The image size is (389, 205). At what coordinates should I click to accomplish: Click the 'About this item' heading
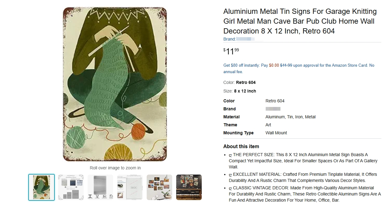[241, 146]
